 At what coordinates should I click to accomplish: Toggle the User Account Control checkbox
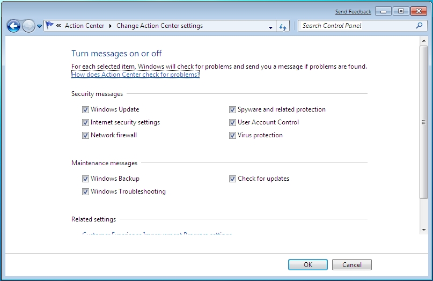(x=232, y=122)
